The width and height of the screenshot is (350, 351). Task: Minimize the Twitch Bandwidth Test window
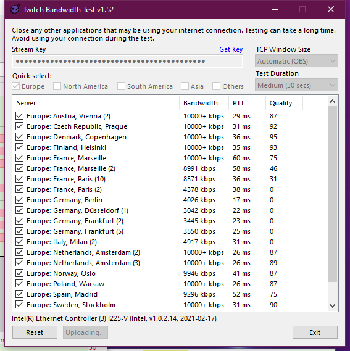pos(275,10)
